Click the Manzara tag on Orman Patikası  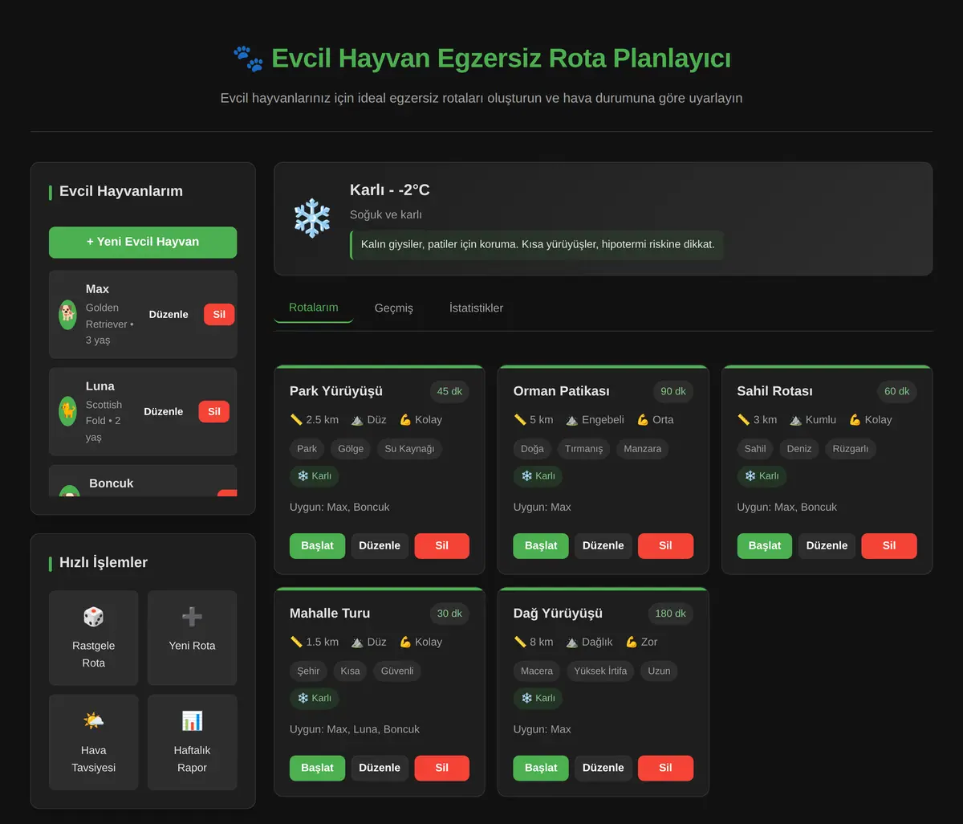(643, 449)
